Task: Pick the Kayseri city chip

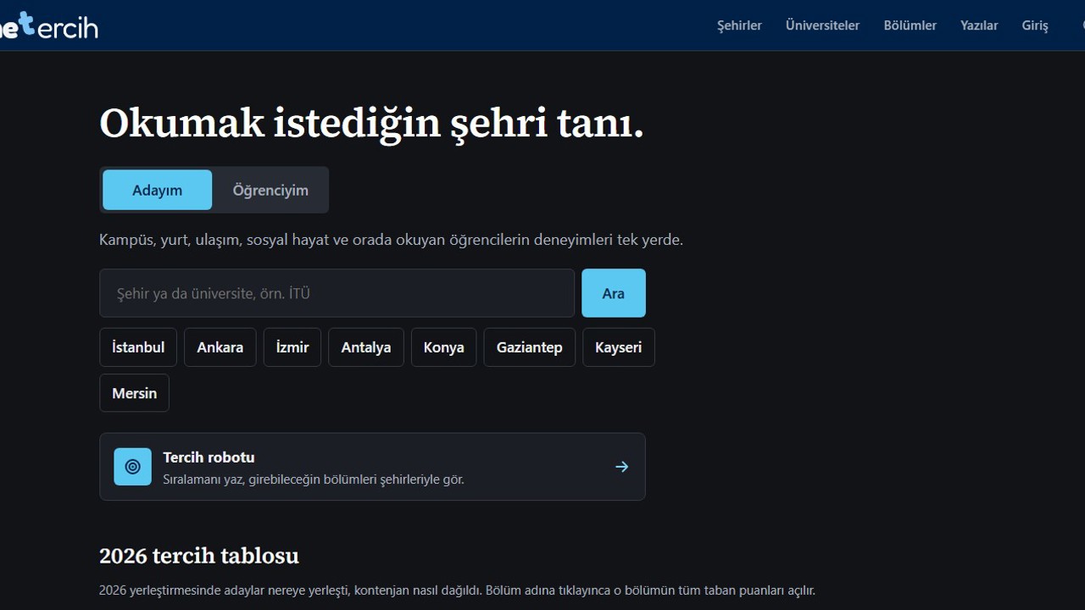Action: 619,347
